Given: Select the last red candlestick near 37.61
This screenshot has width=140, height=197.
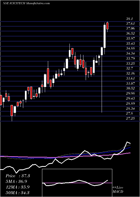Looking at the screenshot, I should (x=107, y=26).
